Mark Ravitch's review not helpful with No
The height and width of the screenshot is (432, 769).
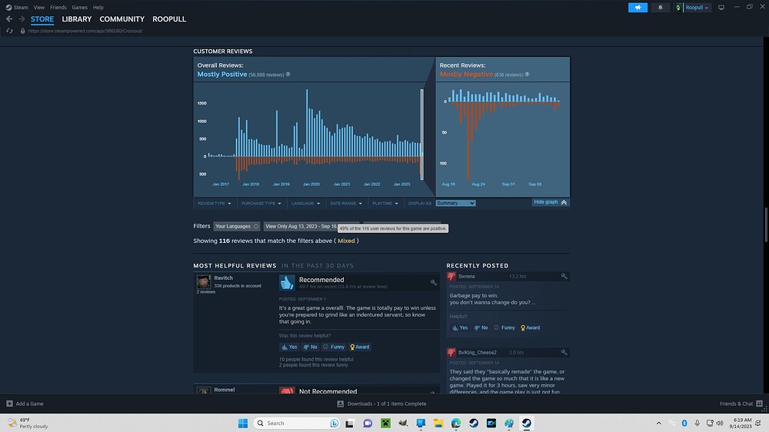[310, 347]
